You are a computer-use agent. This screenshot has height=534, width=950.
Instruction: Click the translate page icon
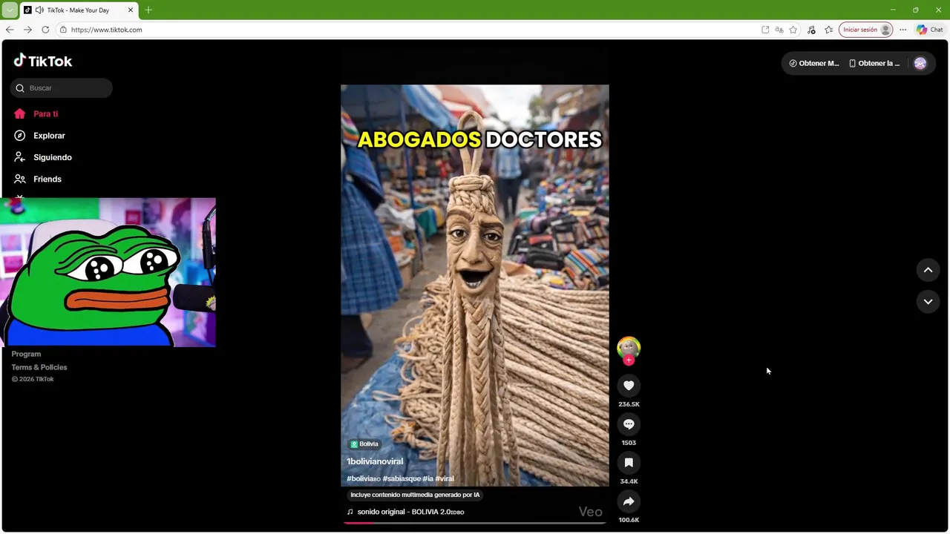click(779, 30)
